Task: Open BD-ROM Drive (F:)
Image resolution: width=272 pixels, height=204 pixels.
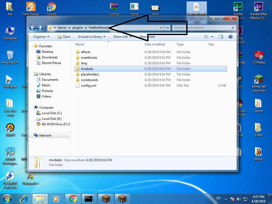Action: [x=53, y=124]
